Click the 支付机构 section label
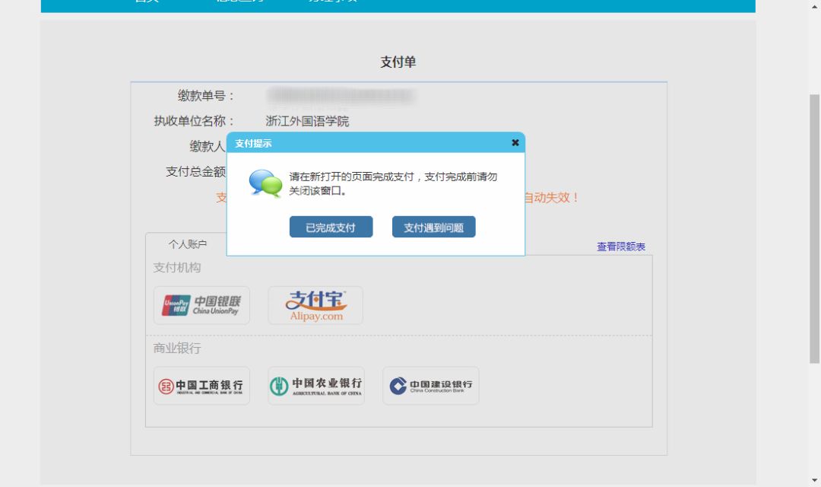The image size is (821, 487). tap(177, 268)
